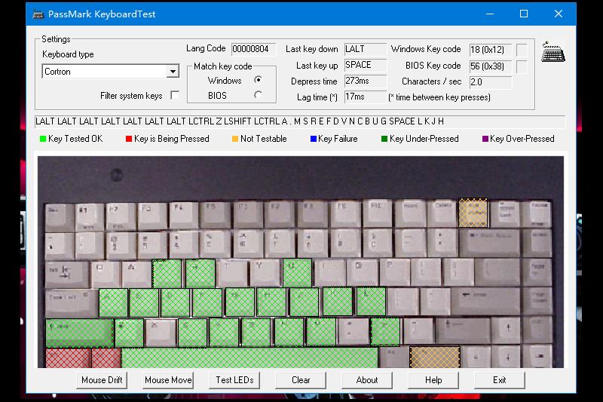The width and height of the screenshot is (603, 402).
Task: Open the Help button
Action: pyautogui.click(x=433, y=380)
